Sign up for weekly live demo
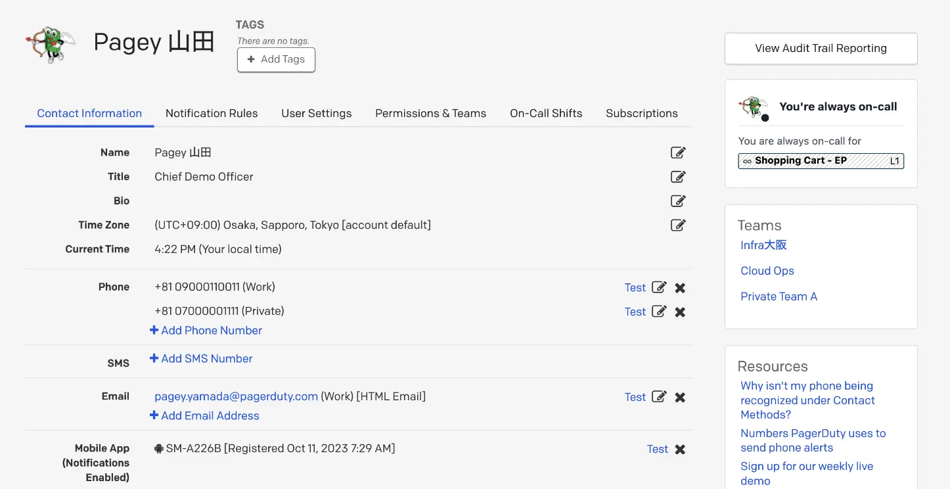The image size is (950, 489). point(807,473)
